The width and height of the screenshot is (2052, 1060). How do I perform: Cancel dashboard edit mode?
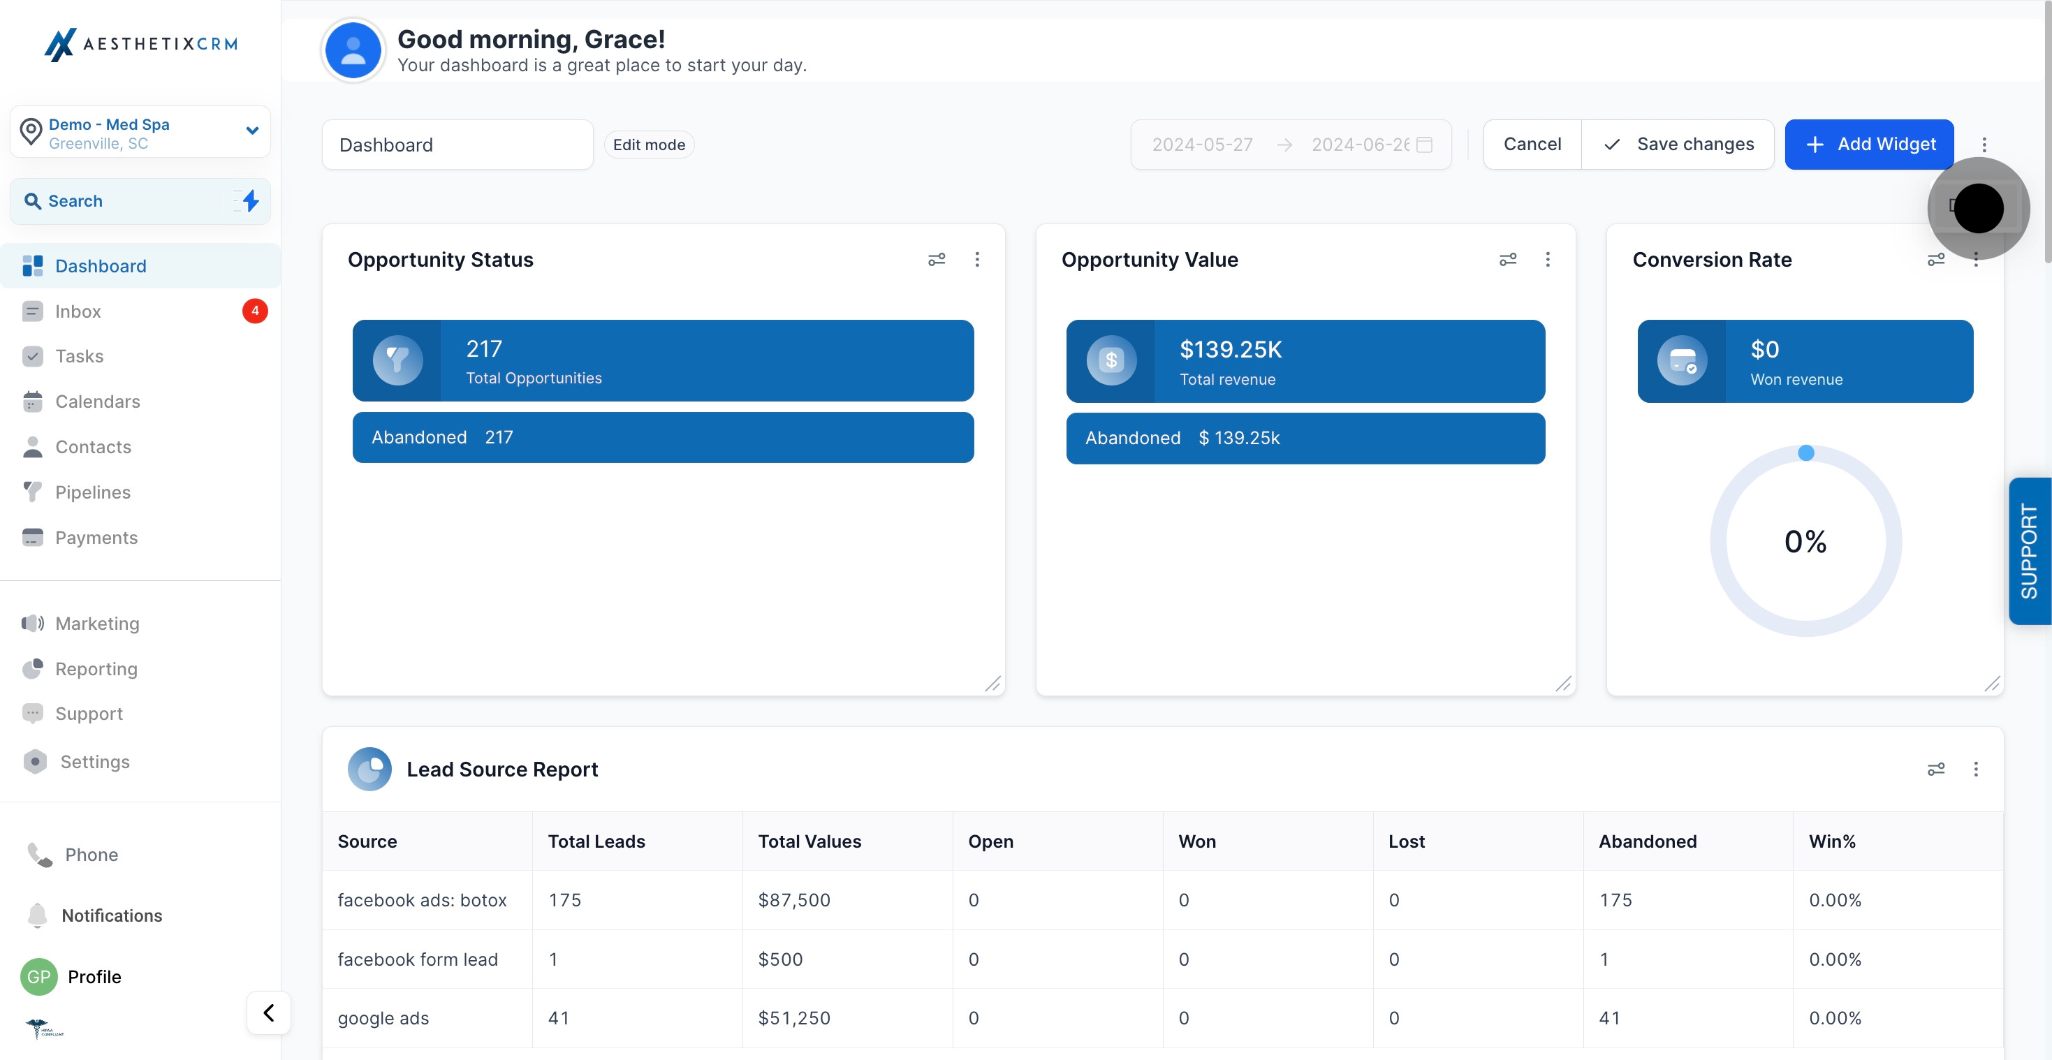pyautogui.click(x=1532, y=144)
